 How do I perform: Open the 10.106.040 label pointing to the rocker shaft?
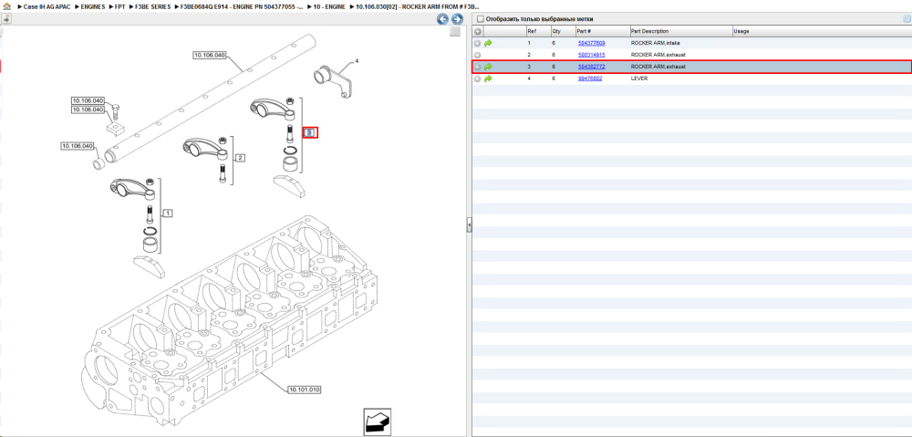coord(210,56)
